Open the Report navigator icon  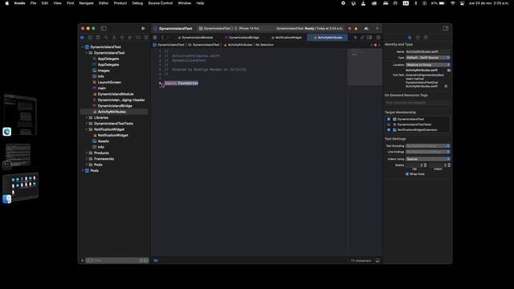point(146,38)
